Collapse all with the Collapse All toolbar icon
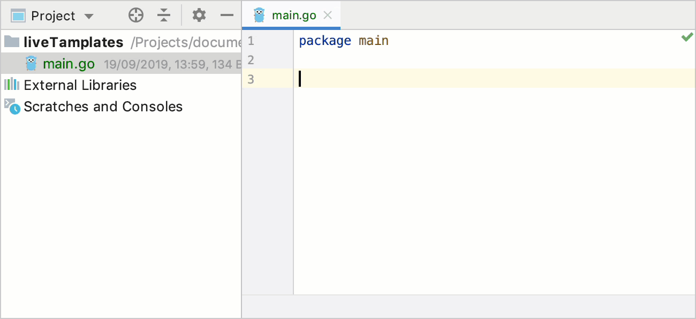The image size is (696, 319). [163, 15]
